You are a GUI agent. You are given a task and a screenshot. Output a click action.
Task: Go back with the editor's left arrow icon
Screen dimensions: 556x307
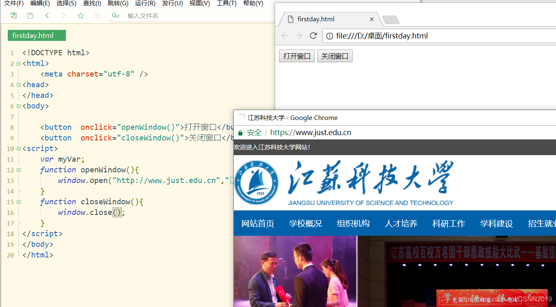point(47,16)
